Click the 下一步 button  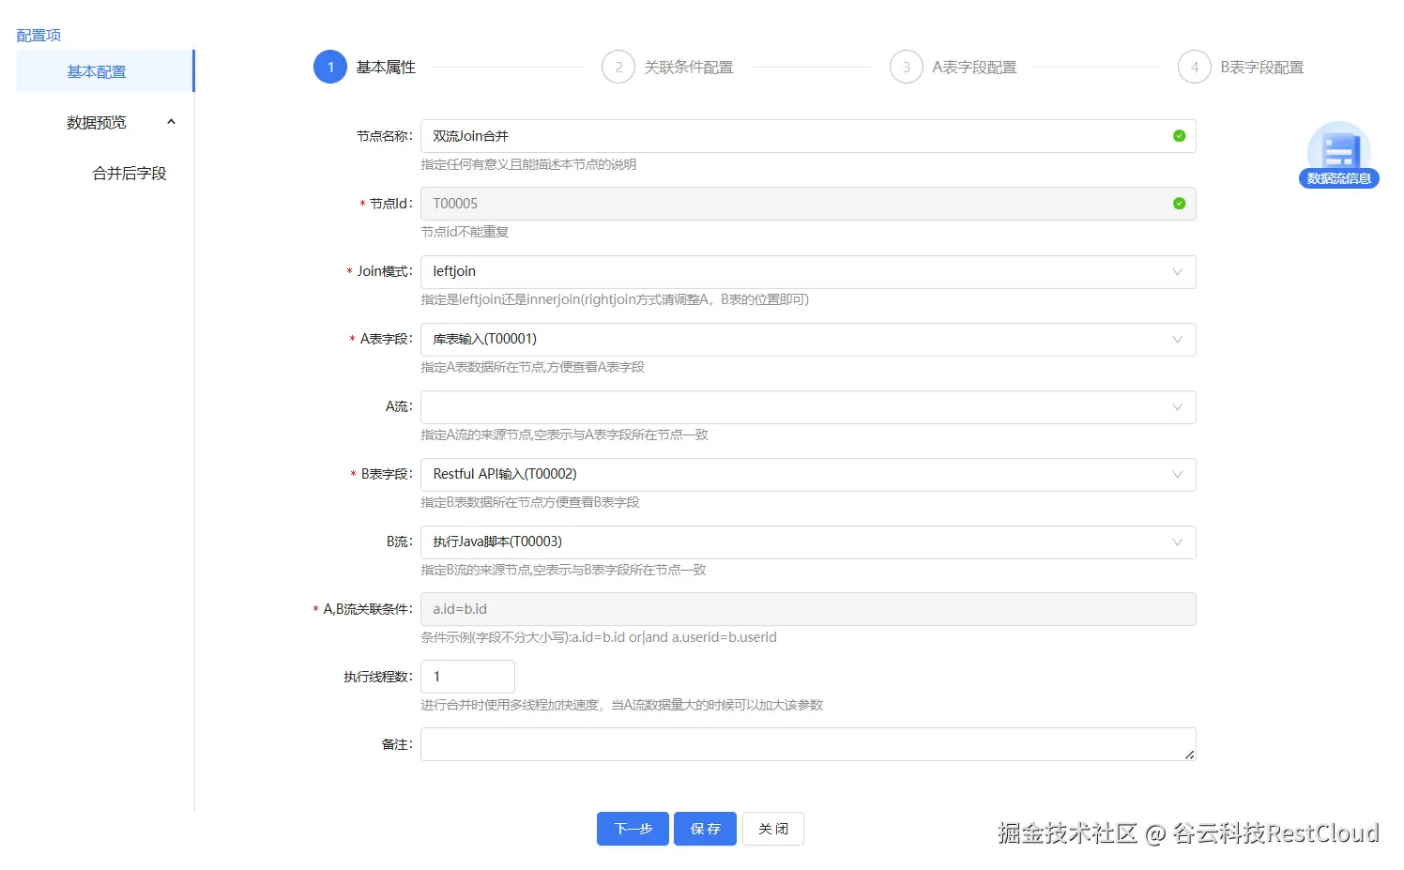(633, 829)
